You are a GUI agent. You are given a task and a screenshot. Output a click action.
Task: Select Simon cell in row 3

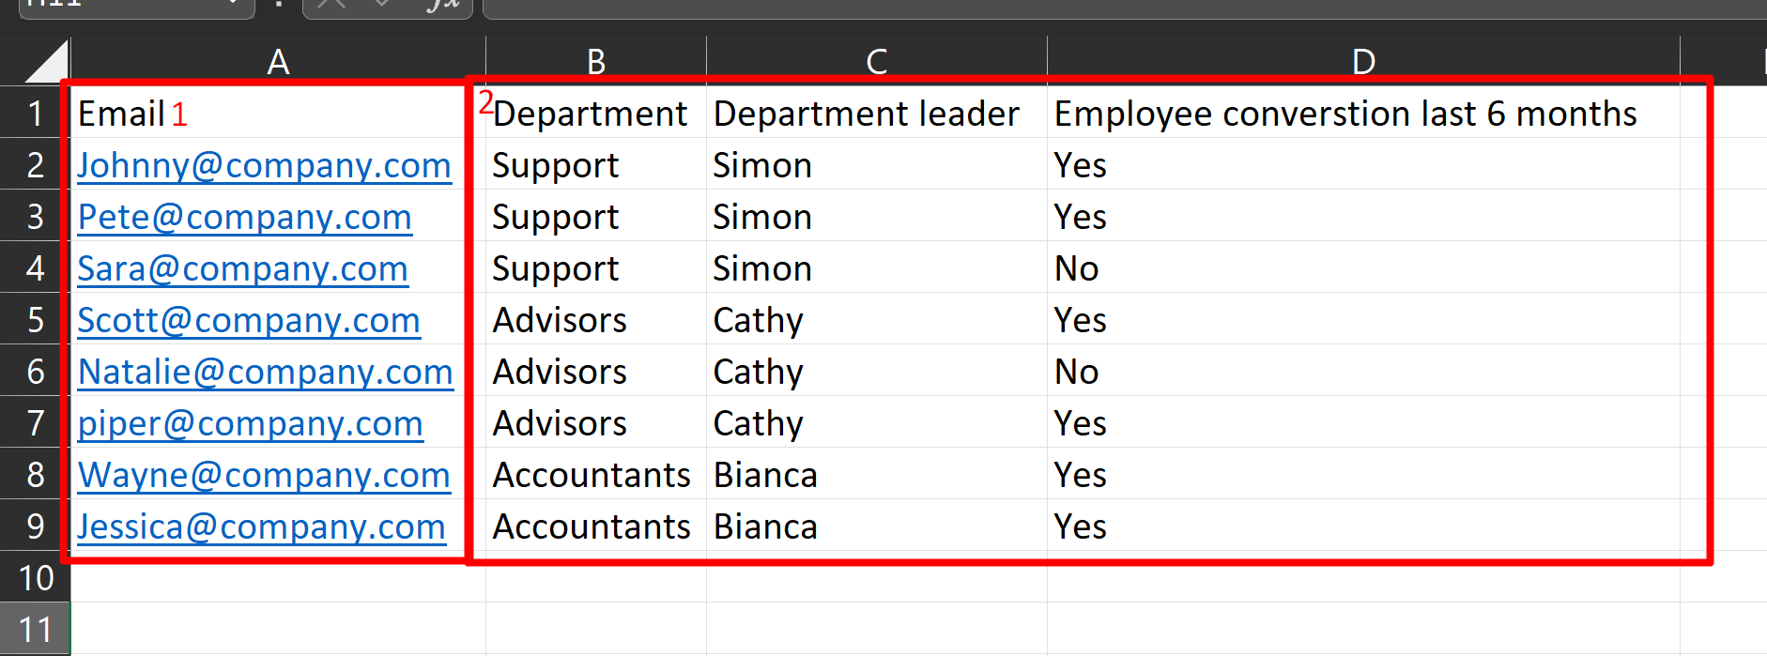[x=877, y=216]
